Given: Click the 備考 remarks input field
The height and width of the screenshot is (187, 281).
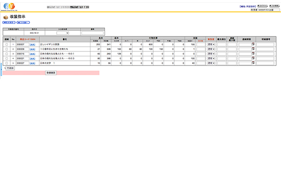Looking at the screenshot, I should coord(92,33).
